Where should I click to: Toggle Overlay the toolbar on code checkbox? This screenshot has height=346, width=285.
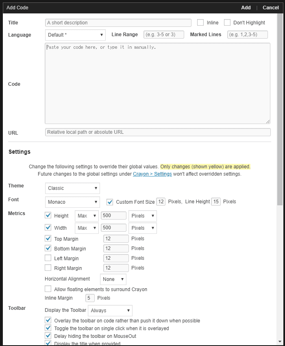(48, 320)
